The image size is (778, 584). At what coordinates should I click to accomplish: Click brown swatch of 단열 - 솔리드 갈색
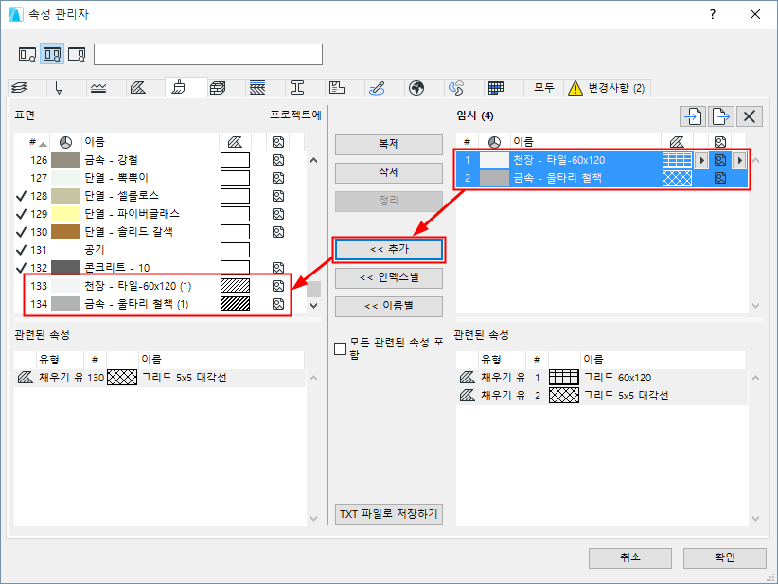pyautogui.click(x=65, y=232)
